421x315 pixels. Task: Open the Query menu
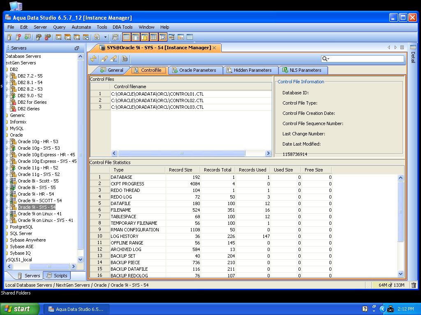(x=59, y=27)
